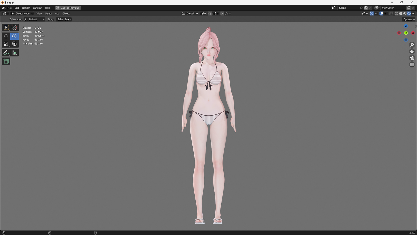This screenshot has width=417, height=235.
Task: Open the Help menu
Action: (48, 8)
